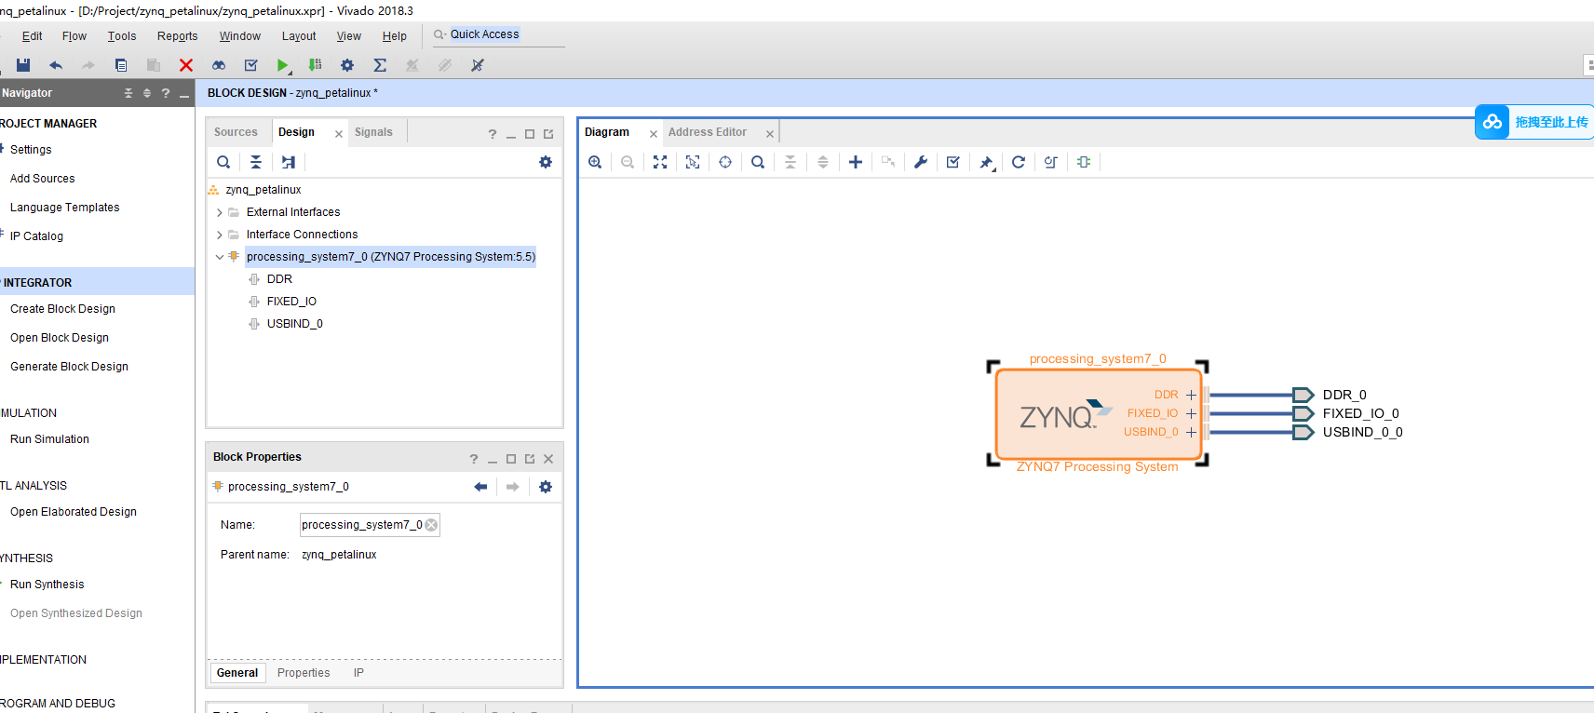Open the Flow menu
1594x713 pixels.
tap(74, 36)
